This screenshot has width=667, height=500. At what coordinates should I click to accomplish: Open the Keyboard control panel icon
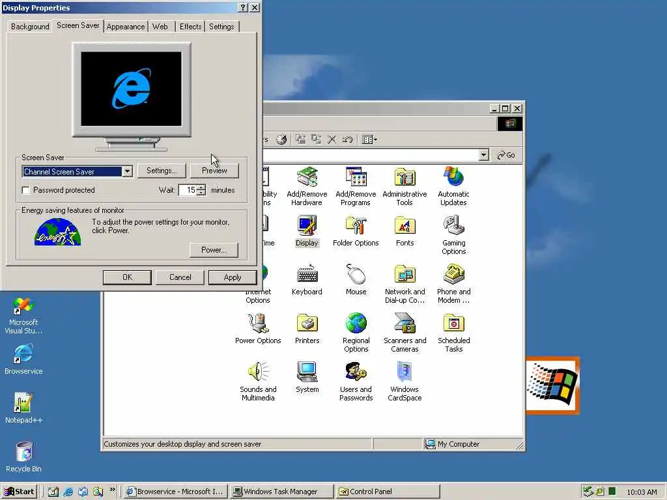(307, 279)
